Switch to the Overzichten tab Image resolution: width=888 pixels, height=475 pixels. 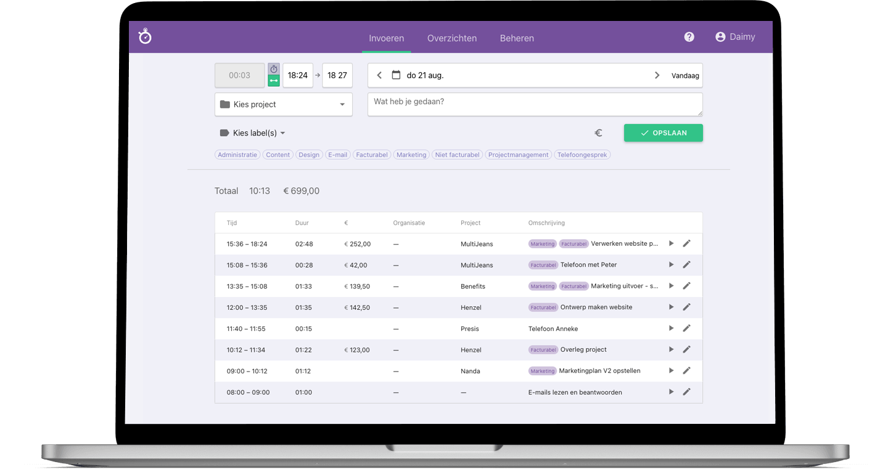point(452,38)
